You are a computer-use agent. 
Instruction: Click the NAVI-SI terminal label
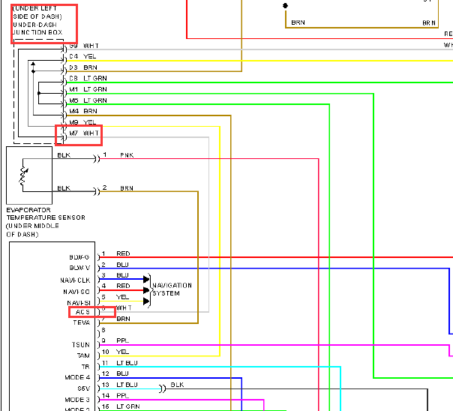79,303
